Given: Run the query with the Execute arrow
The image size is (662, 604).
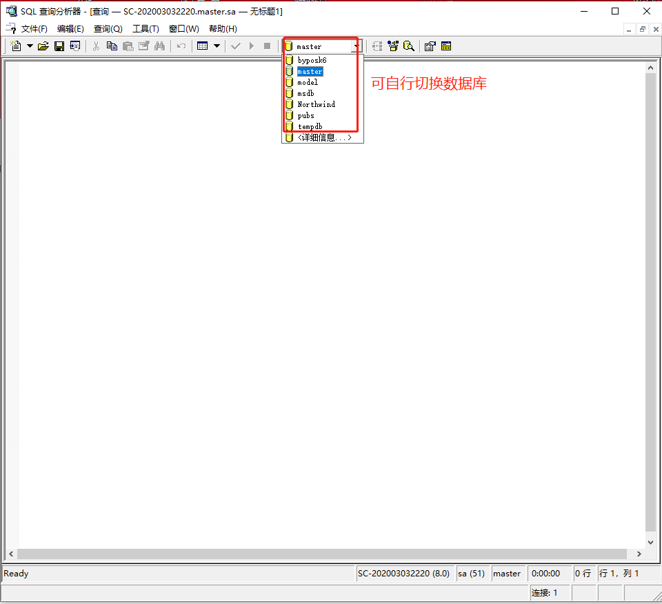Looking at the screenshot, I should click(x=251, y=46).
